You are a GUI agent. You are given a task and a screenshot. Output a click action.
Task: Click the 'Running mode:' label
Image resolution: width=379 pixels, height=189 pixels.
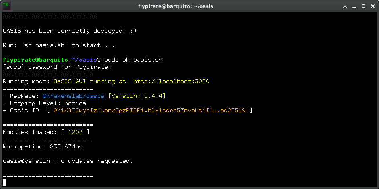coord(26,81)
